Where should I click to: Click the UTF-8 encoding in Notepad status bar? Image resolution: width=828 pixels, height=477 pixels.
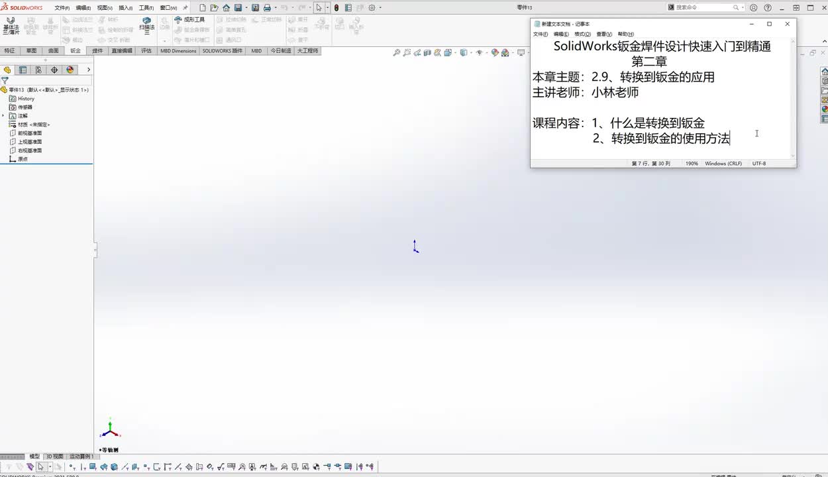coord(759,164)
